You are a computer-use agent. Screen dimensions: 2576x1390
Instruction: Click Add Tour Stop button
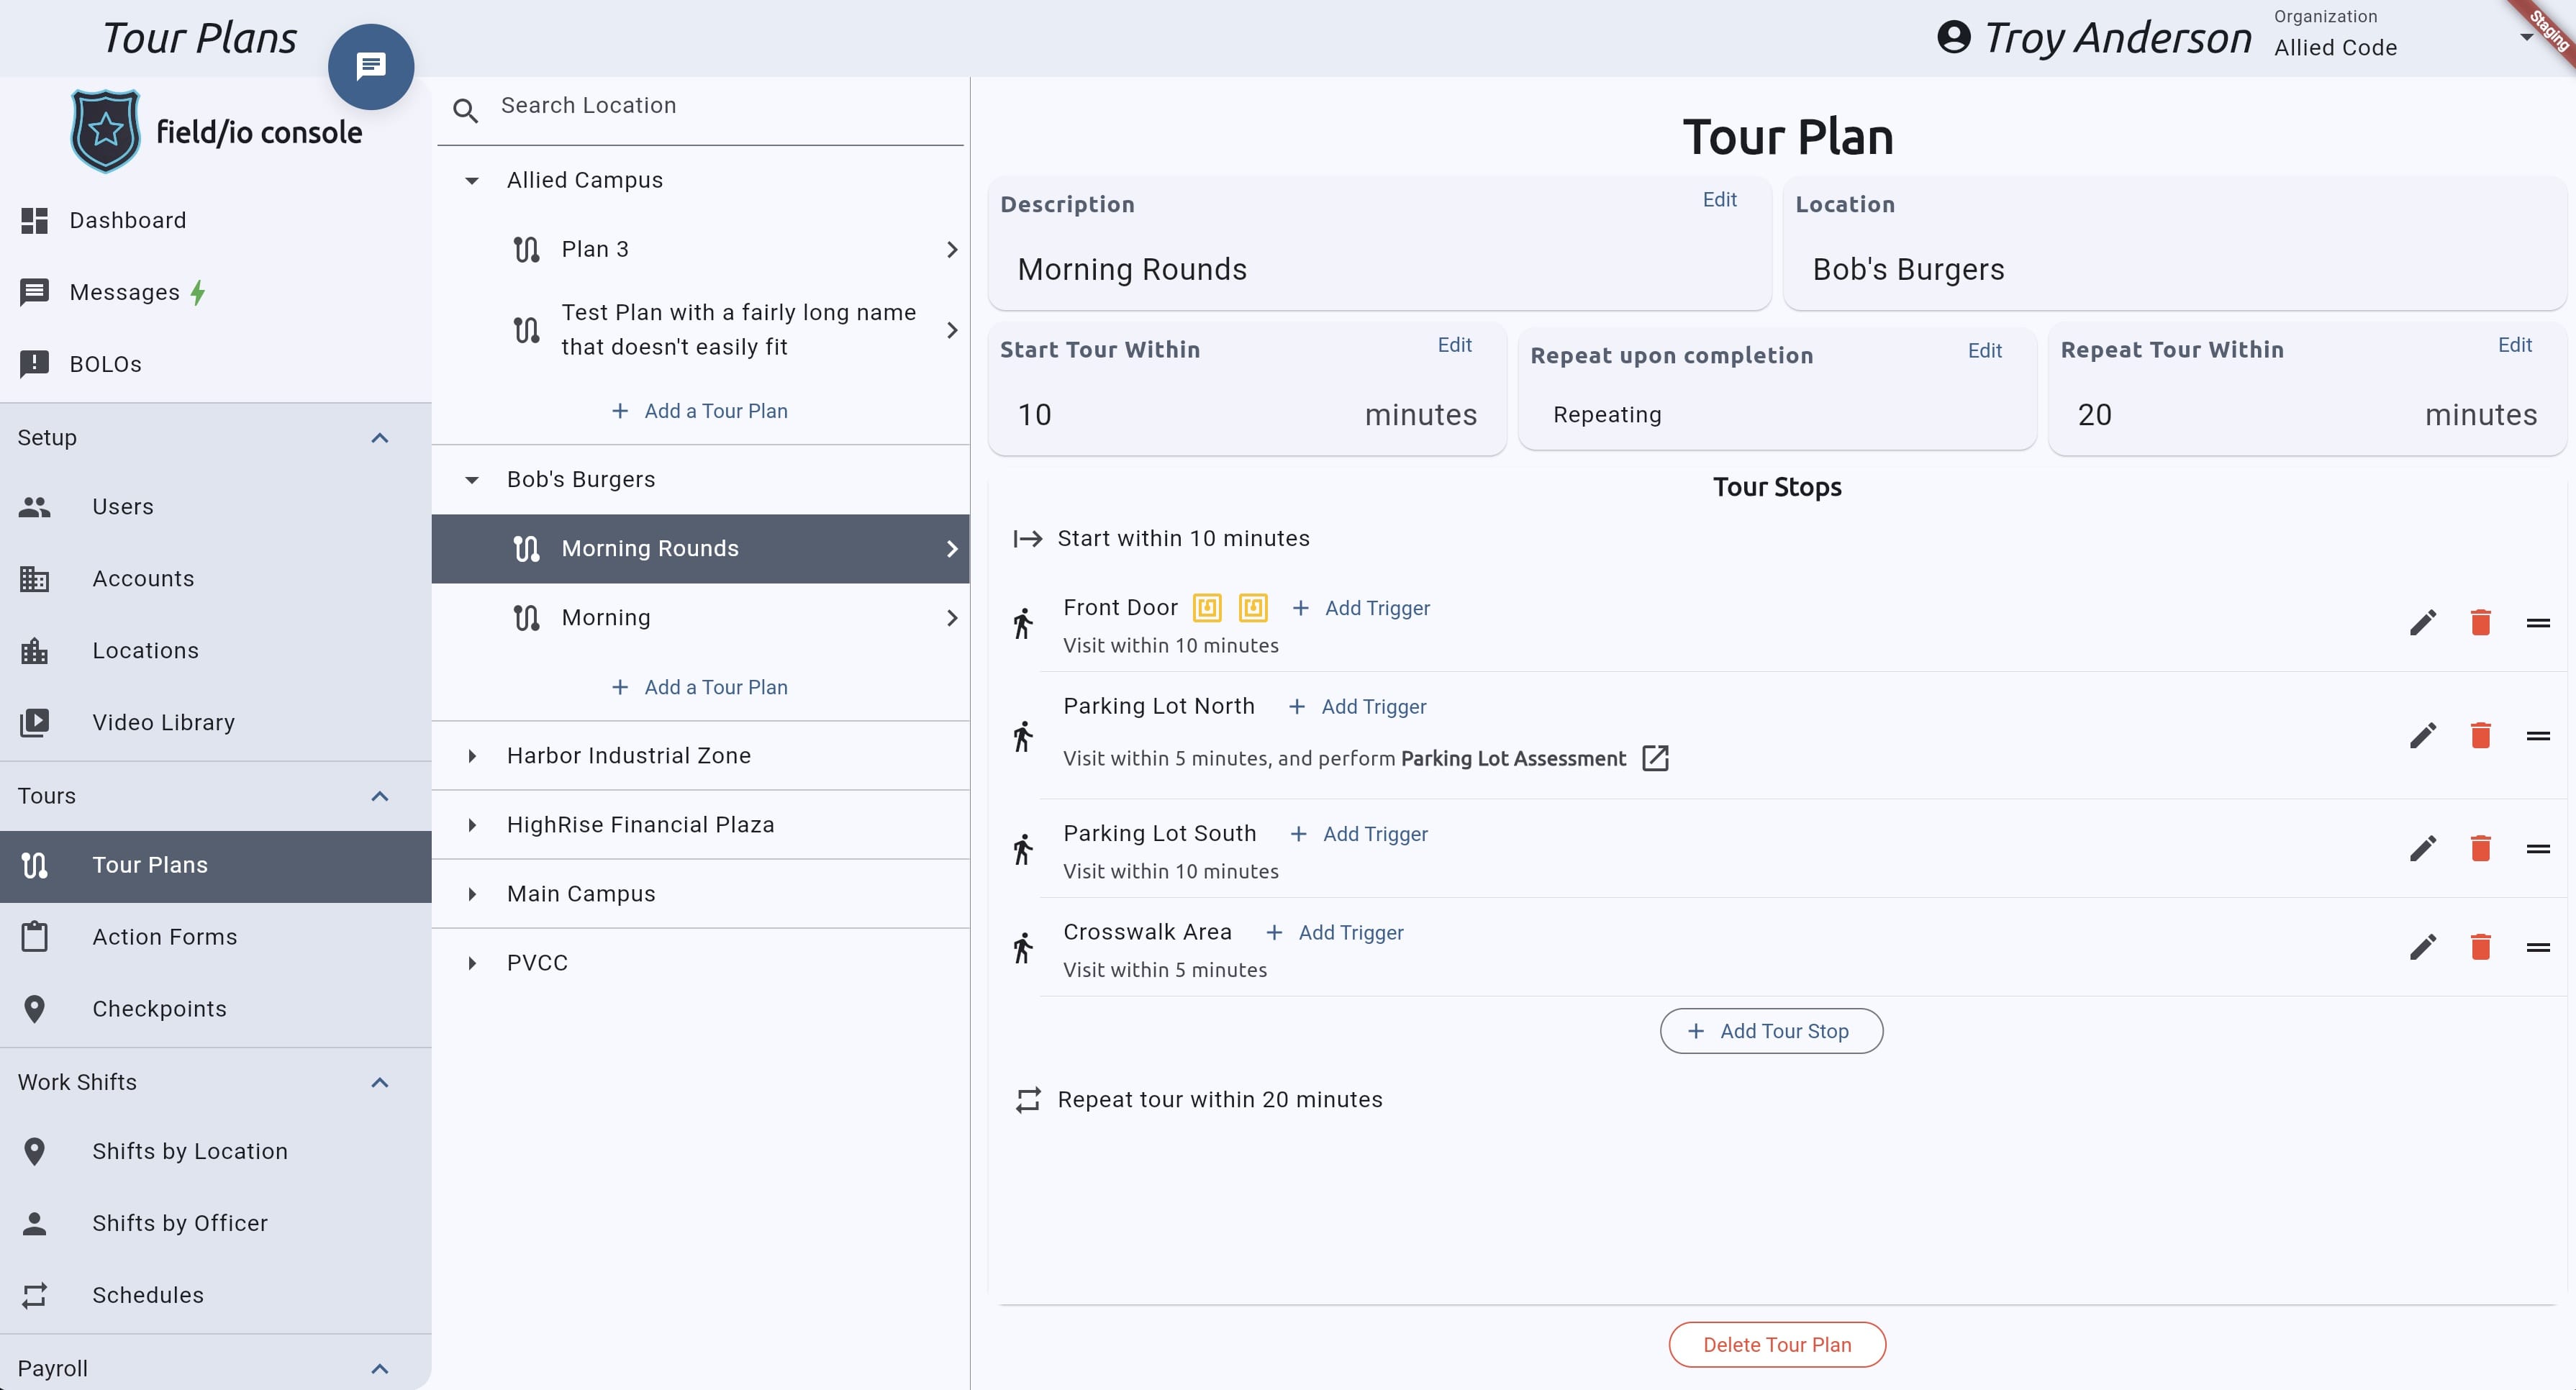click(1771, 1031)
